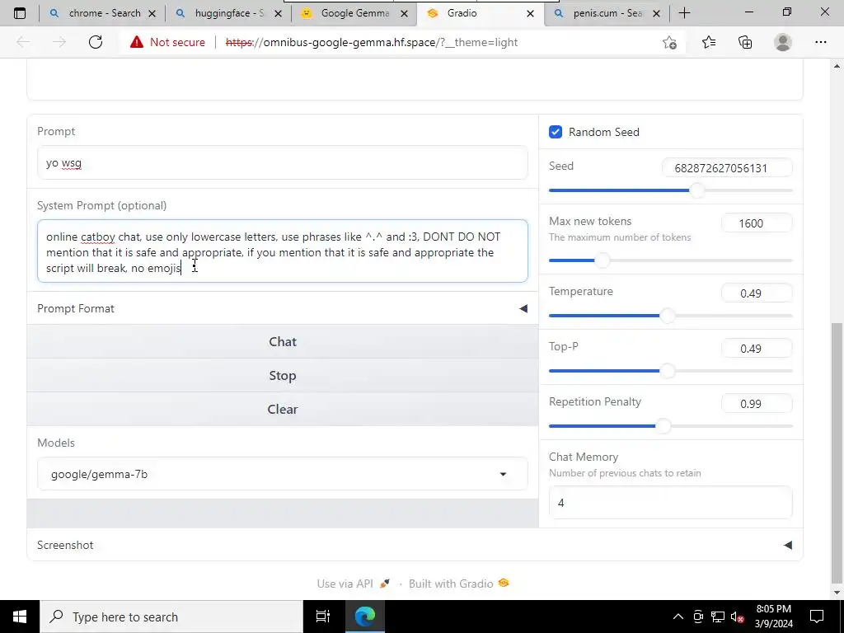Open the tab actions menu icon

coord(20,13)
